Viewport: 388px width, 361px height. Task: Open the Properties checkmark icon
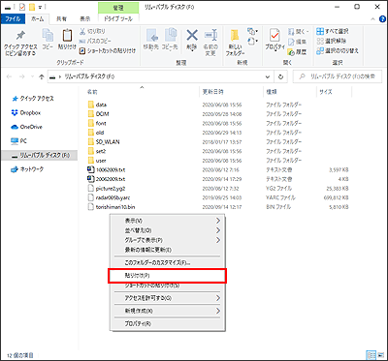click(x=275, y=36)
